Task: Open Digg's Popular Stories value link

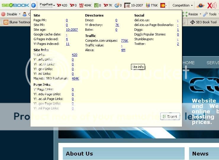Action: tap(178, 34)
